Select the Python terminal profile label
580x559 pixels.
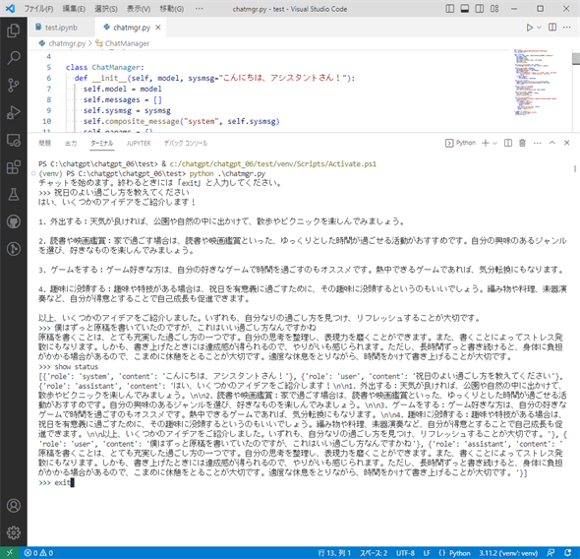click(x=460, y=143)
